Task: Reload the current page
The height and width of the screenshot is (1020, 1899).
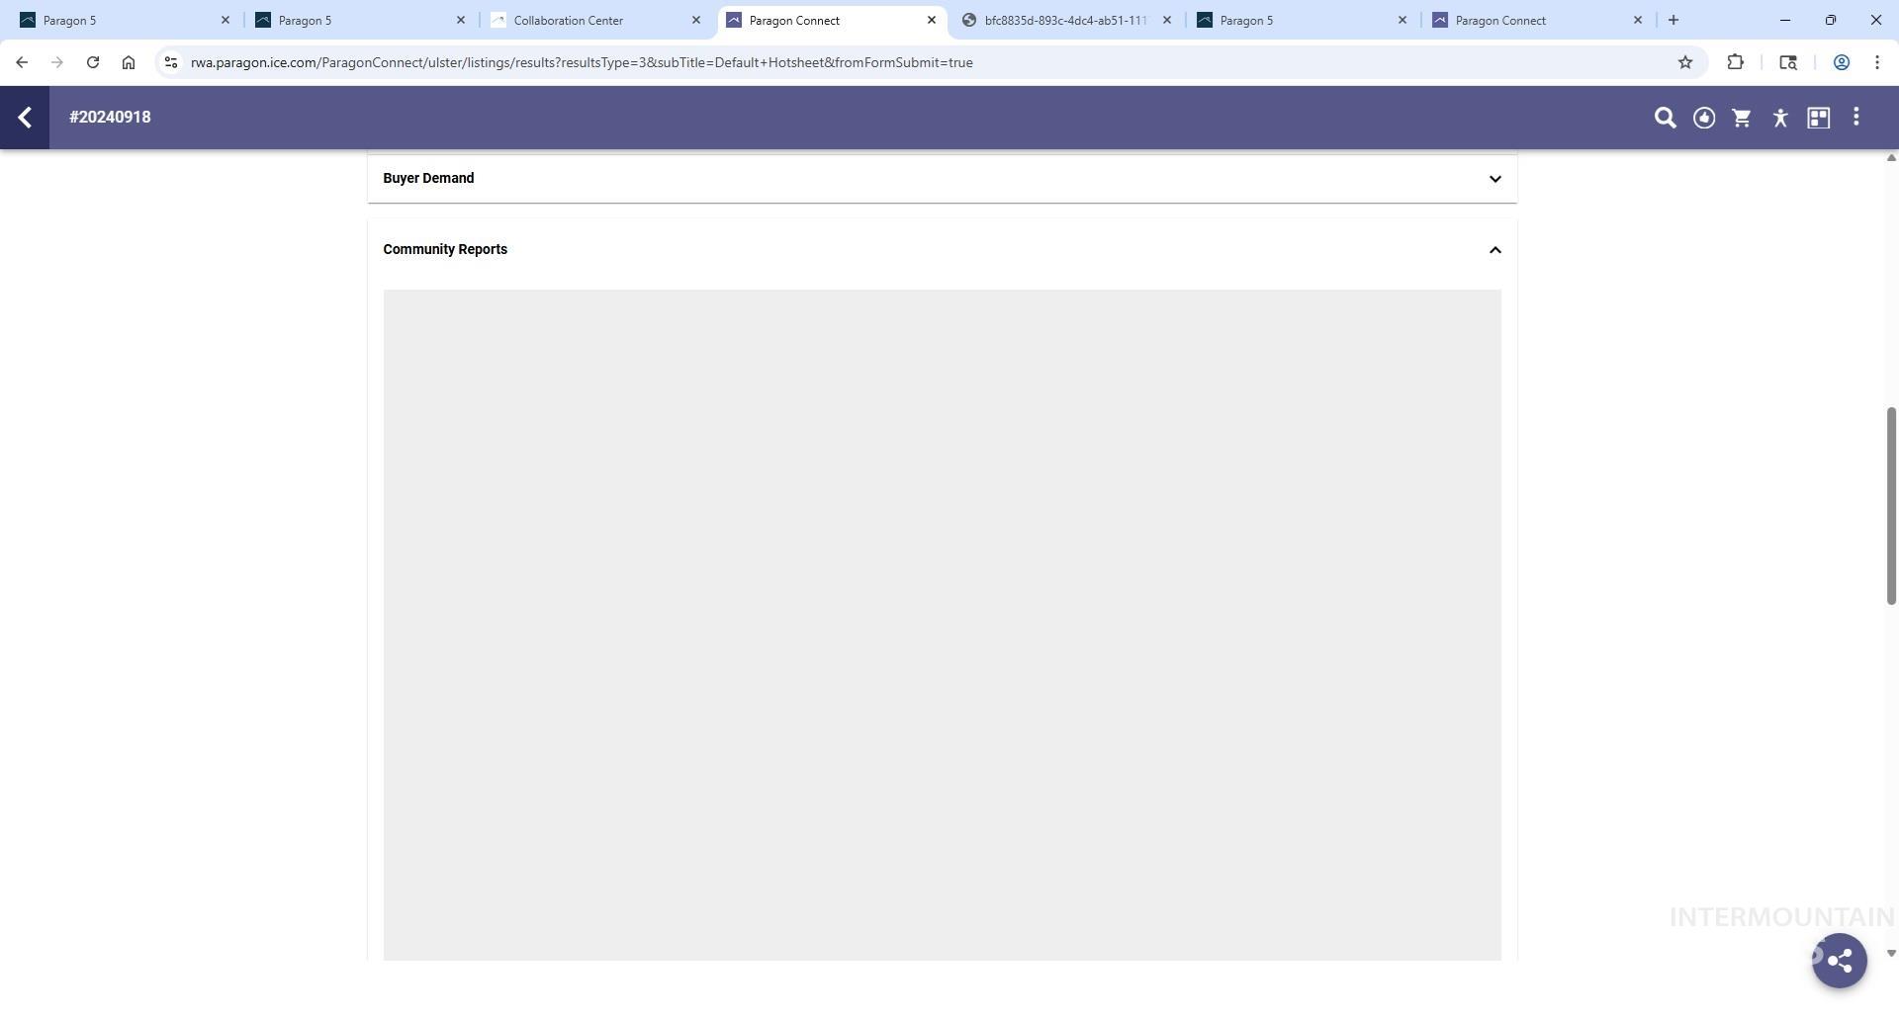Action: (93, 62)
